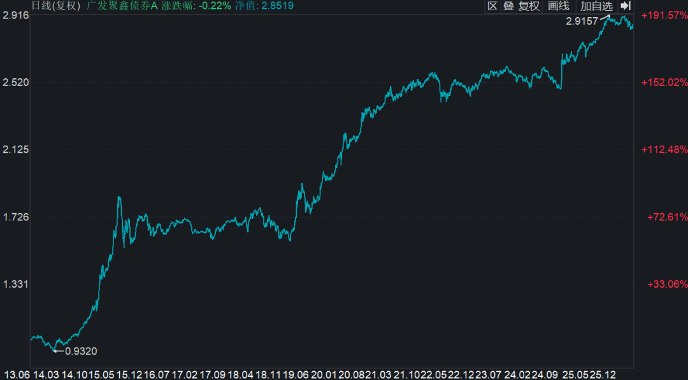The height and width of the screenshot is (380, 688).
Task: Activate the 画线 drawing tool
Action: click(x=559, y=6)
